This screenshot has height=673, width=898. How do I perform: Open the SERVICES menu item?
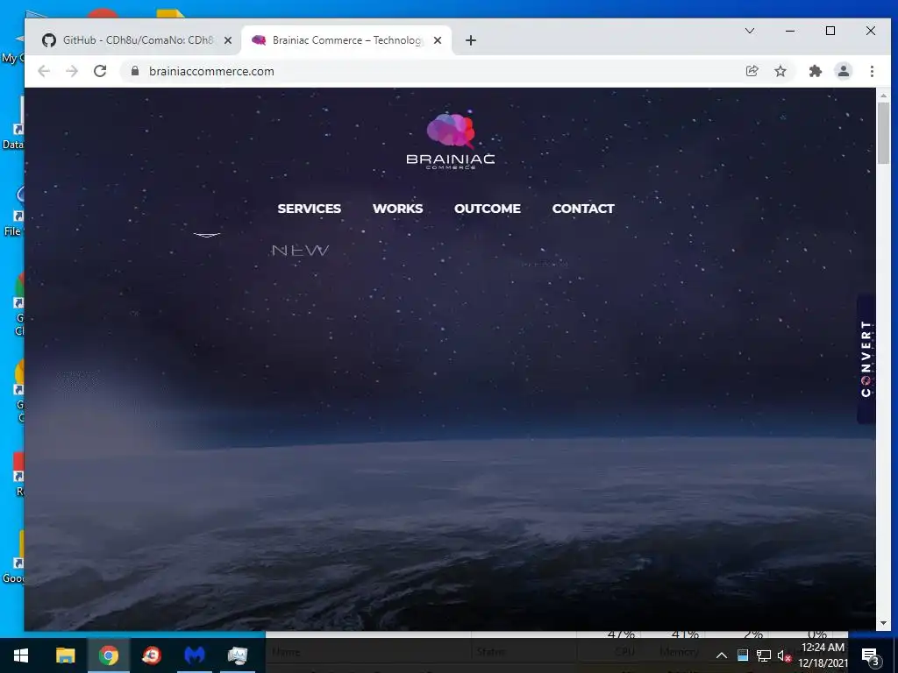click(310, 209)
